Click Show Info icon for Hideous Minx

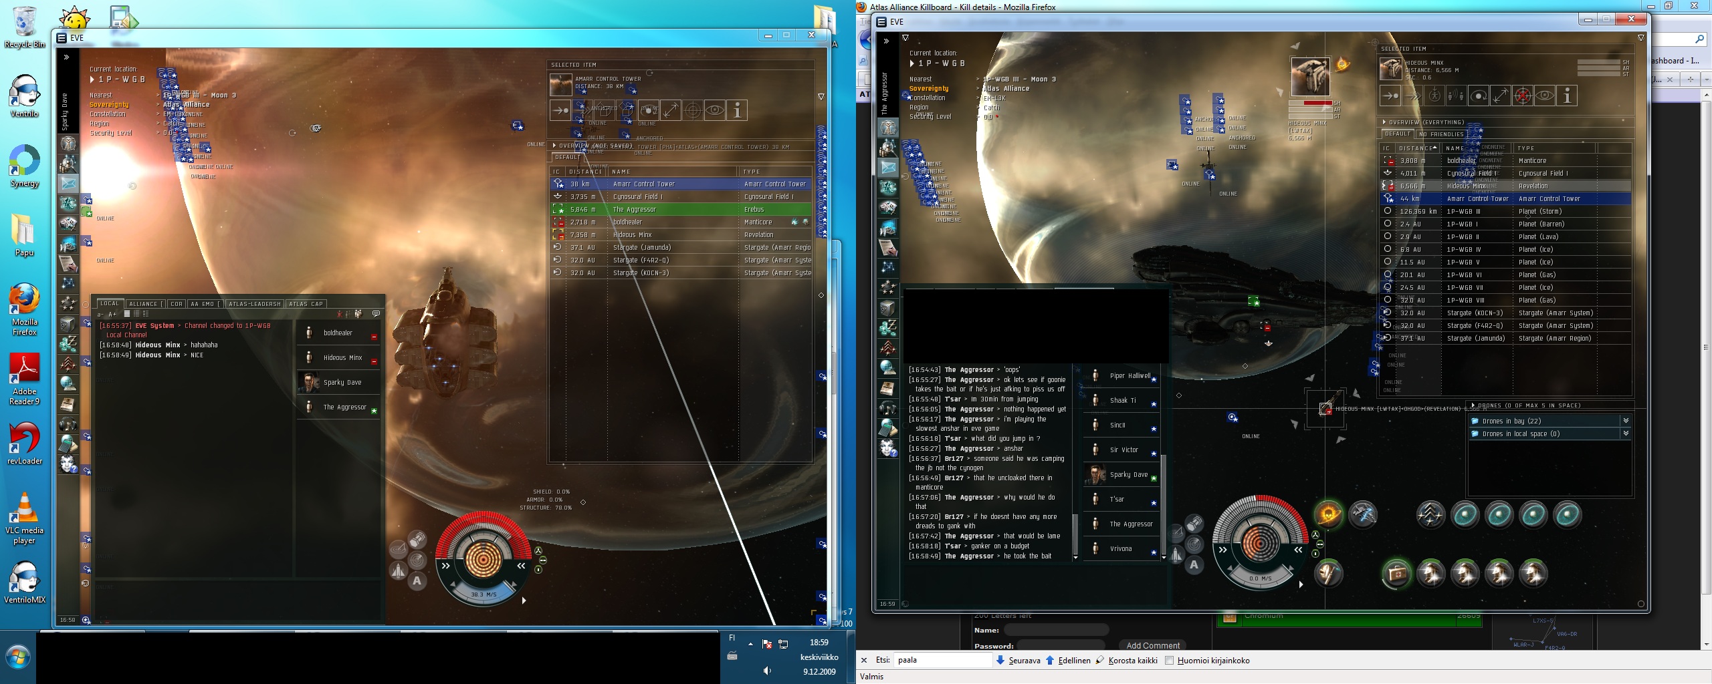(1567, 96)
